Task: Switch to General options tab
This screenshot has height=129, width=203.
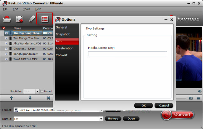Action: click(x=67, y=27)
